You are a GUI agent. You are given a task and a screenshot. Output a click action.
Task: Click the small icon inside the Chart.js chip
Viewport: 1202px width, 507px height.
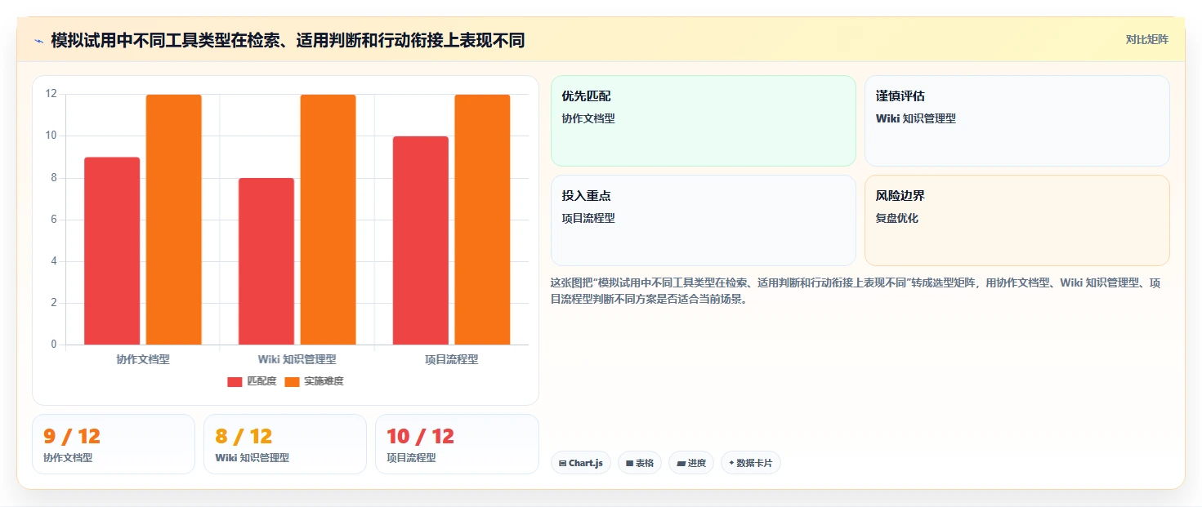563,463
